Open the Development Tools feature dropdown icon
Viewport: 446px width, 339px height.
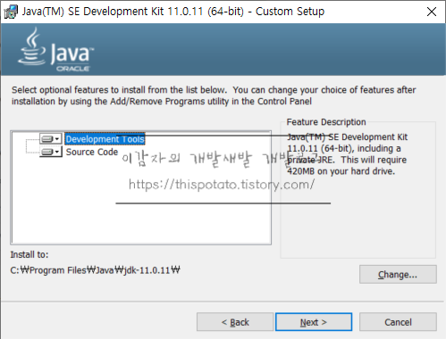coord(51,139)
